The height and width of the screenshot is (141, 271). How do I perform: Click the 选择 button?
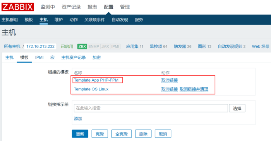[237, 108]
